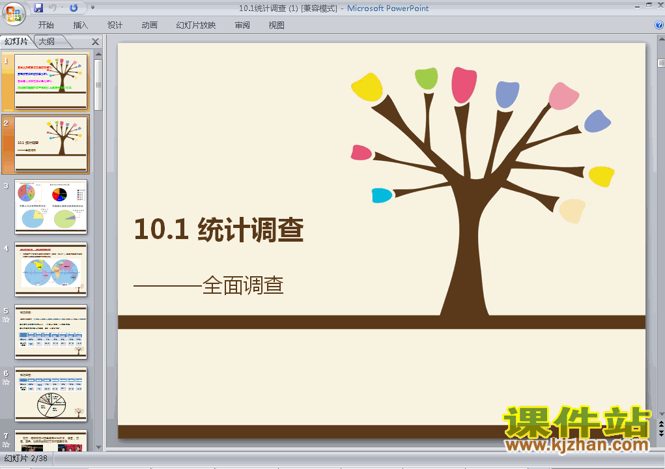Select slide 7 thumbnail
Screen dimensions: 665x469
[x=51, y=440]
